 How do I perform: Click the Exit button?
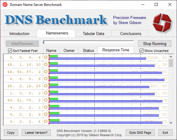click(165, 133)
